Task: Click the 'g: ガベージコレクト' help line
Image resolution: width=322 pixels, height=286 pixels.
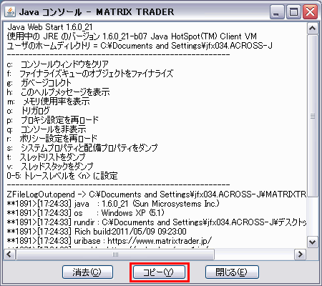Action: click(39, 83)
